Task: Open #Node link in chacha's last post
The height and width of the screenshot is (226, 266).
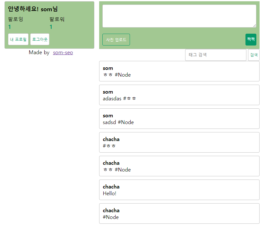Action: click(111, 217)
